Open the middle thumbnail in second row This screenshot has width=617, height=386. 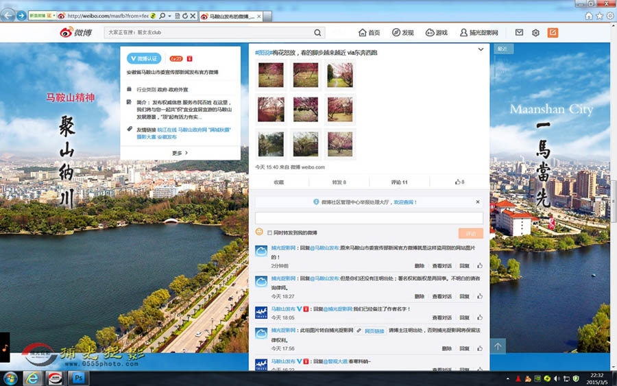(x=305, y=110)
